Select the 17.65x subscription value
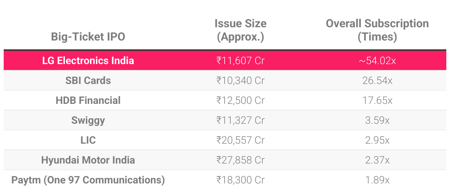Viewport: 450px width, 193px height. [x=377, y=100]
